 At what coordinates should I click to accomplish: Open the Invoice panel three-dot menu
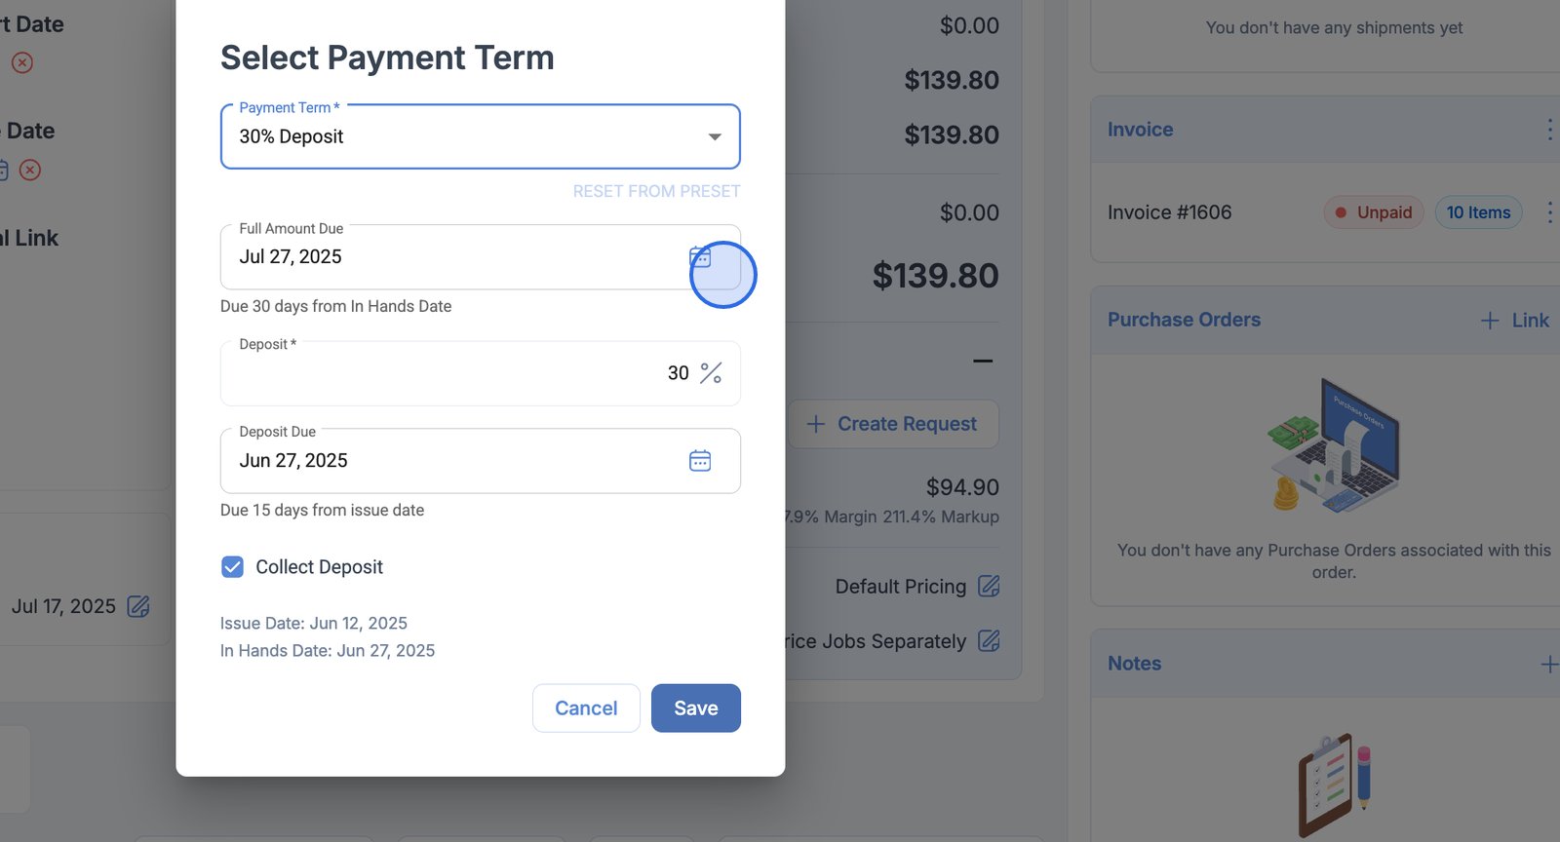coord(1549,130)
